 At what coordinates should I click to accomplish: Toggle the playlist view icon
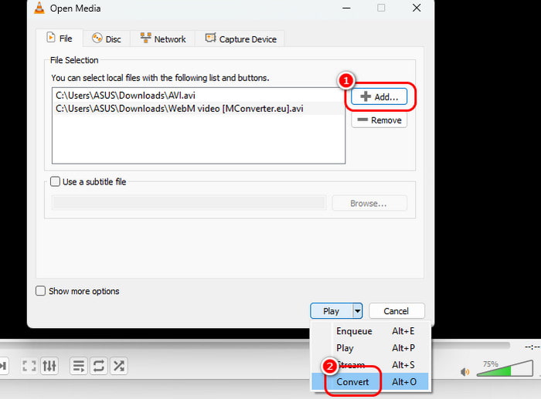78,366
